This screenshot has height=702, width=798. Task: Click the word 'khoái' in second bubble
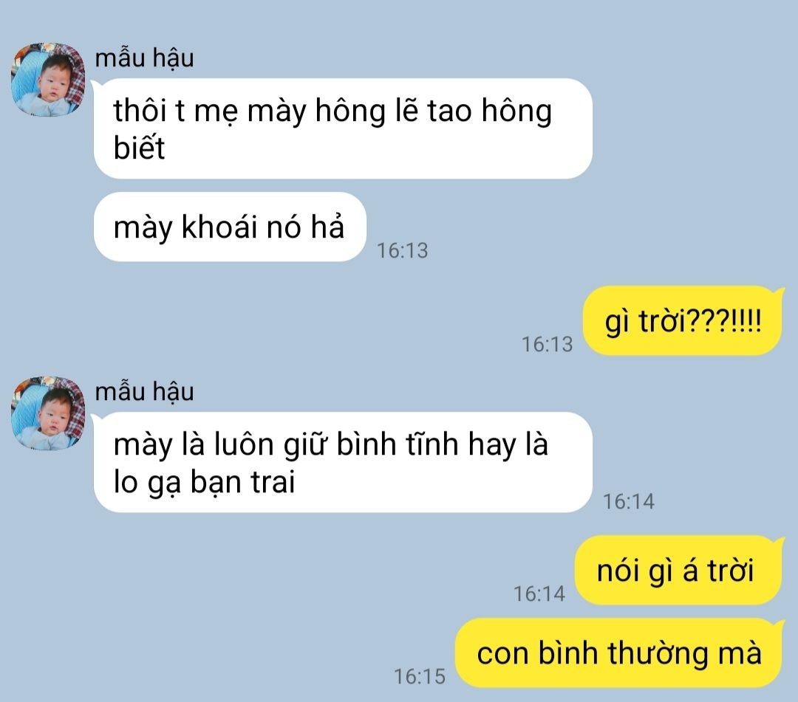[219, 226]
